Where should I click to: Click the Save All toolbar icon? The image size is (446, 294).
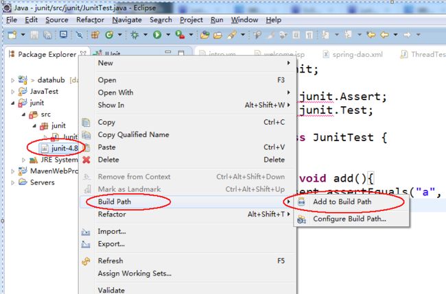click(47, 35)
